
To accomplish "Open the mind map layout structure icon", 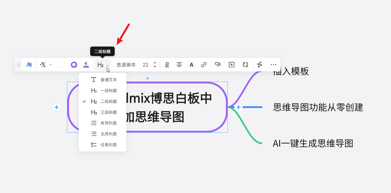I will [x=259, y=65].
